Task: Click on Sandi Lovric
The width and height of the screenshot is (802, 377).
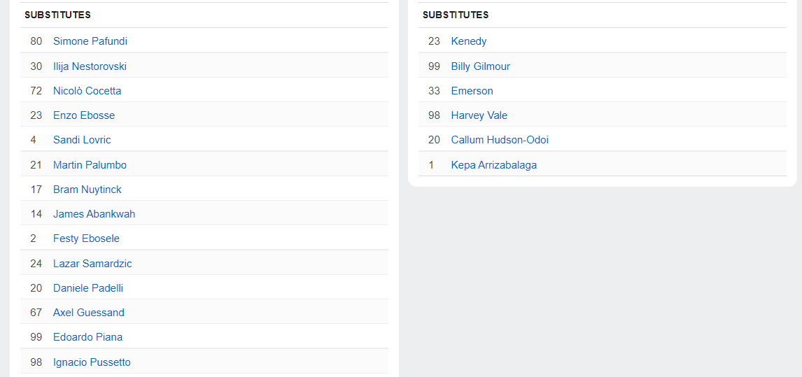Action: click(82, 140)
